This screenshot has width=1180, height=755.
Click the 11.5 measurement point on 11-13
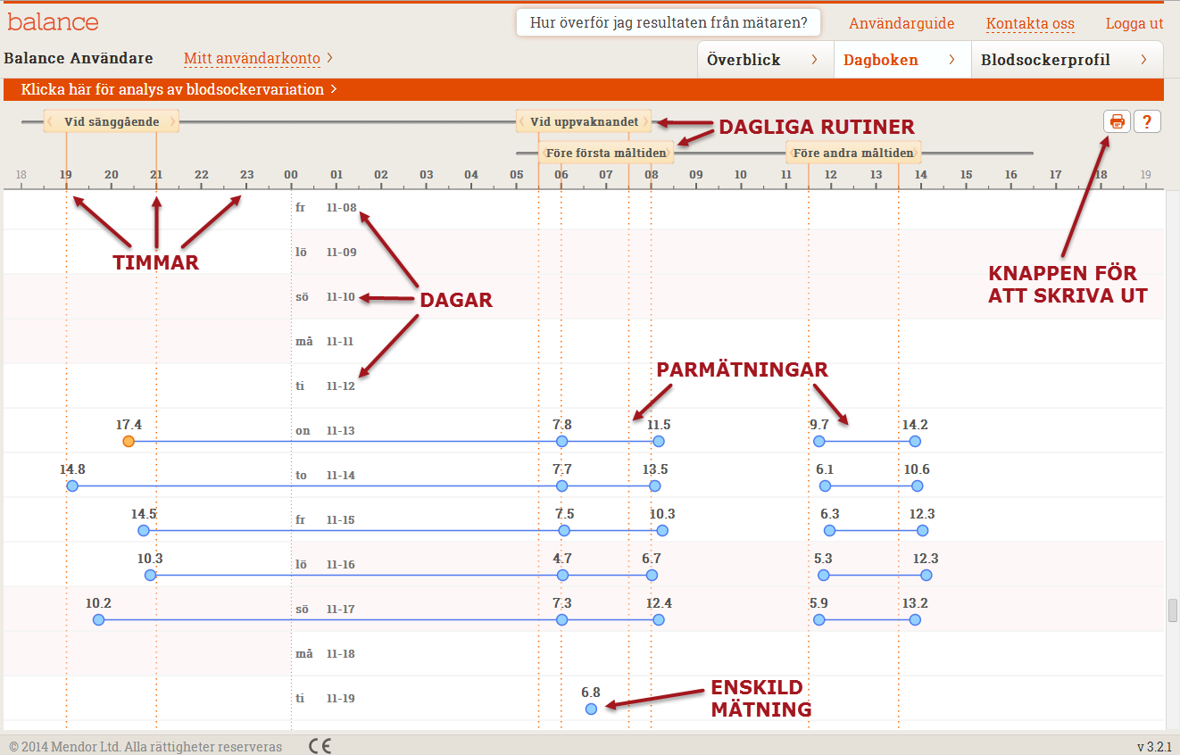point(659,441)
